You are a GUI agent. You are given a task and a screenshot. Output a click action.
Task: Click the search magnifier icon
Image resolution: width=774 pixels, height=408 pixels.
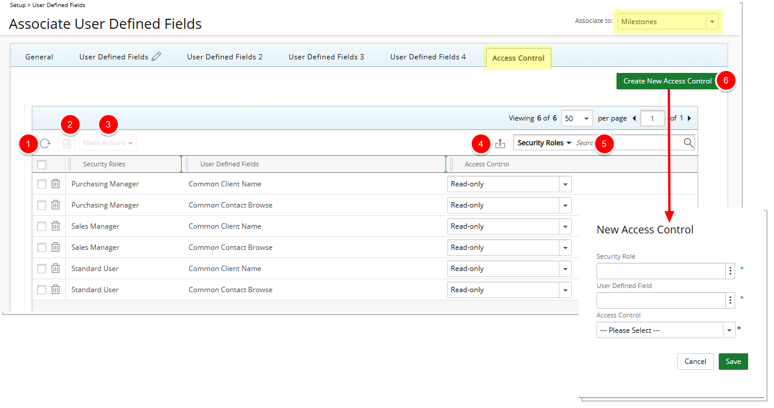[x=688, y=142]
